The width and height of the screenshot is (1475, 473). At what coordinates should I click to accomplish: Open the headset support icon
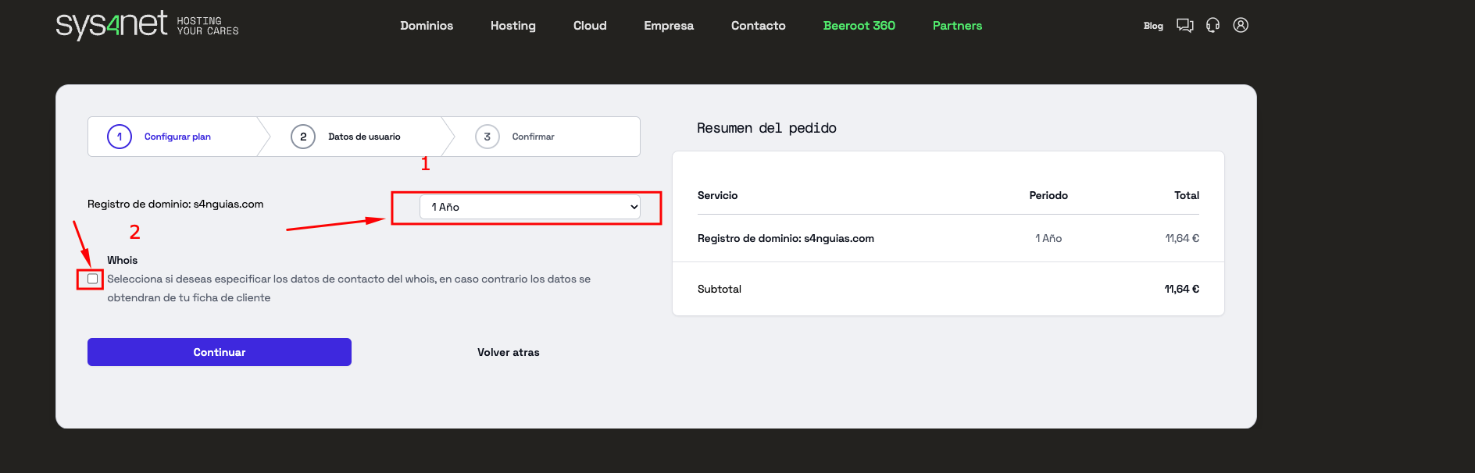click(x=1212, y=26)
